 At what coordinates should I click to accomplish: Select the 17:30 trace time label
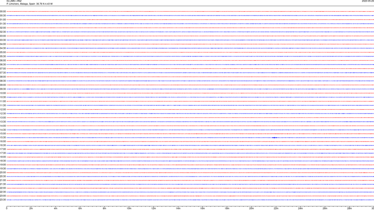point(3,153)
